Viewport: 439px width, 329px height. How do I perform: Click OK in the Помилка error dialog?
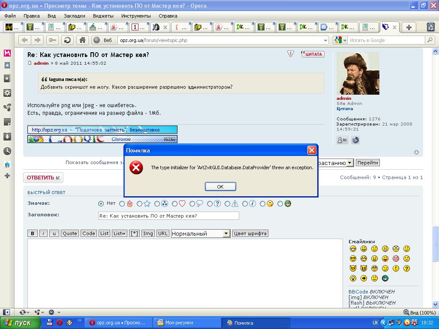point(220,186)
